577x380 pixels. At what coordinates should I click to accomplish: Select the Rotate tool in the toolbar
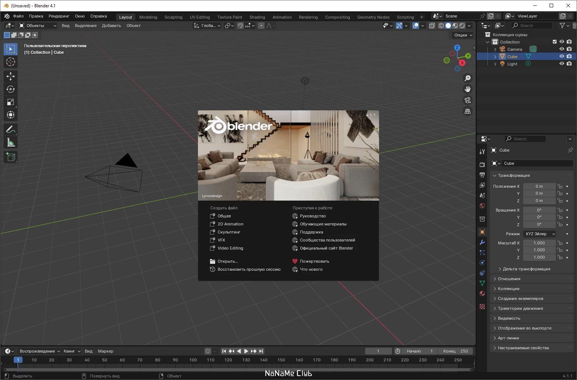[11, 89]
